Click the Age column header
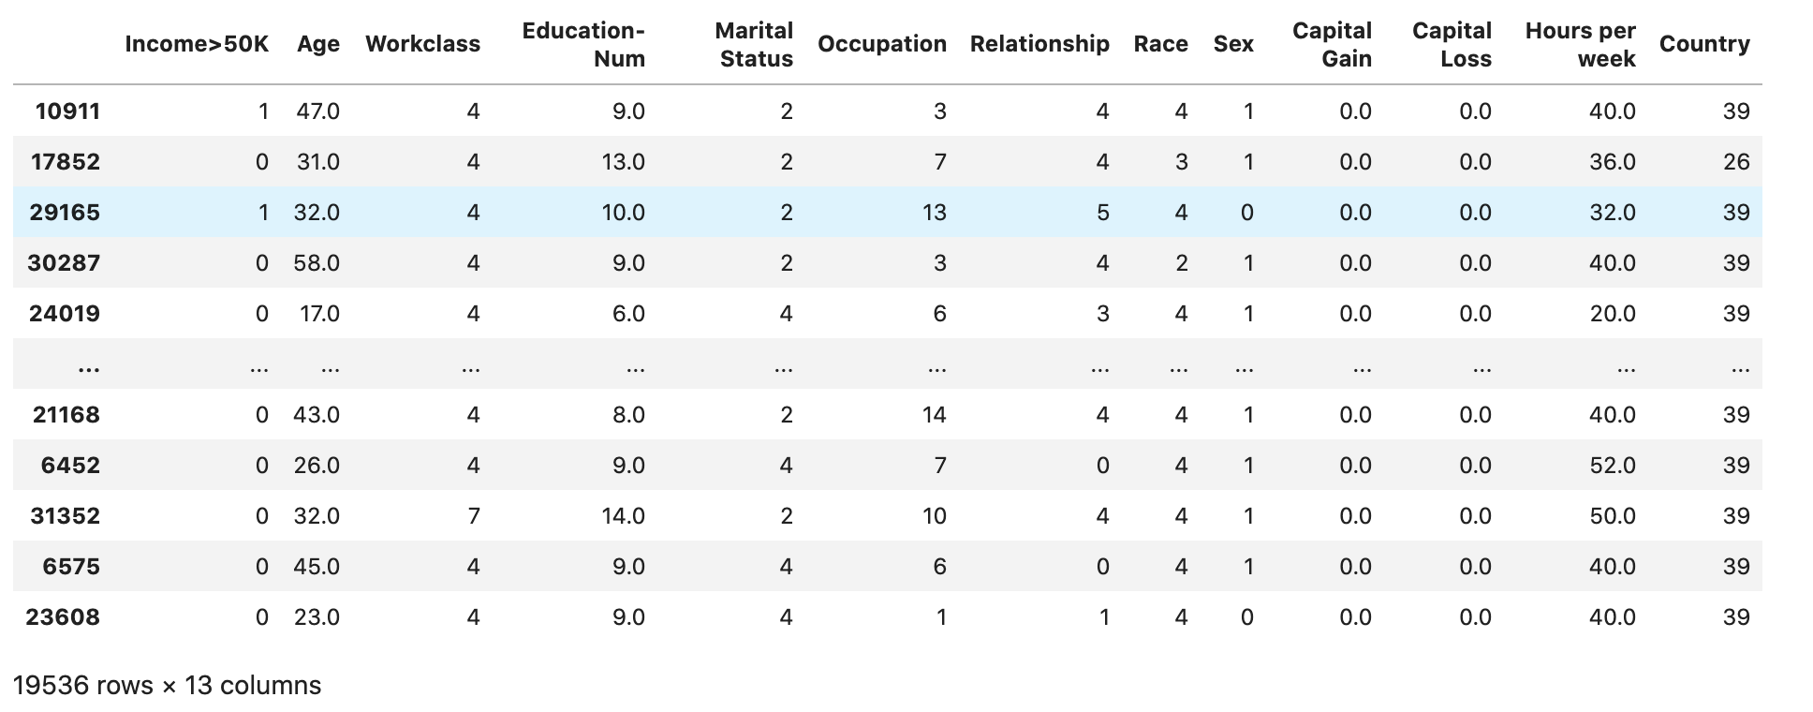This screenshot has width=1813, height=712. click(x=318, y=44)
